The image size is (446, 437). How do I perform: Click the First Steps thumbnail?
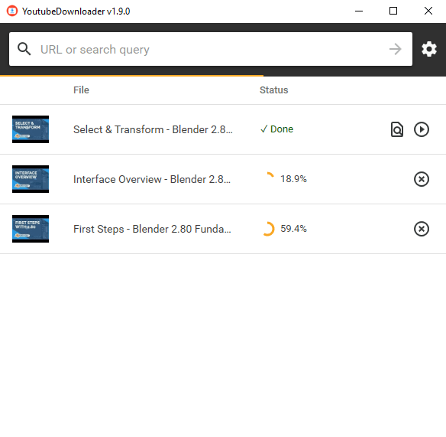tap(31, 229)
